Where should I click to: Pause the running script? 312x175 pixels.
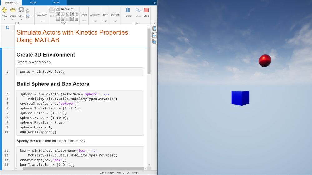tap(128, 12)
